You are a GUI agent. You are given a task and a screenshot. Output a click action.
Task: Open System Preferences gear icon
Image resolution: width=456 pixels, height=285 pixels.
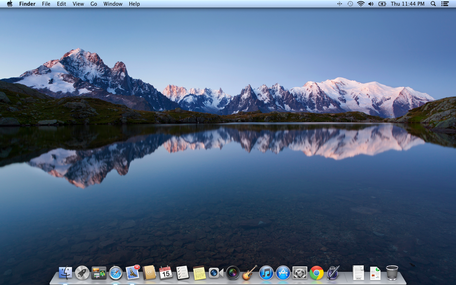[x=300, y=273]
